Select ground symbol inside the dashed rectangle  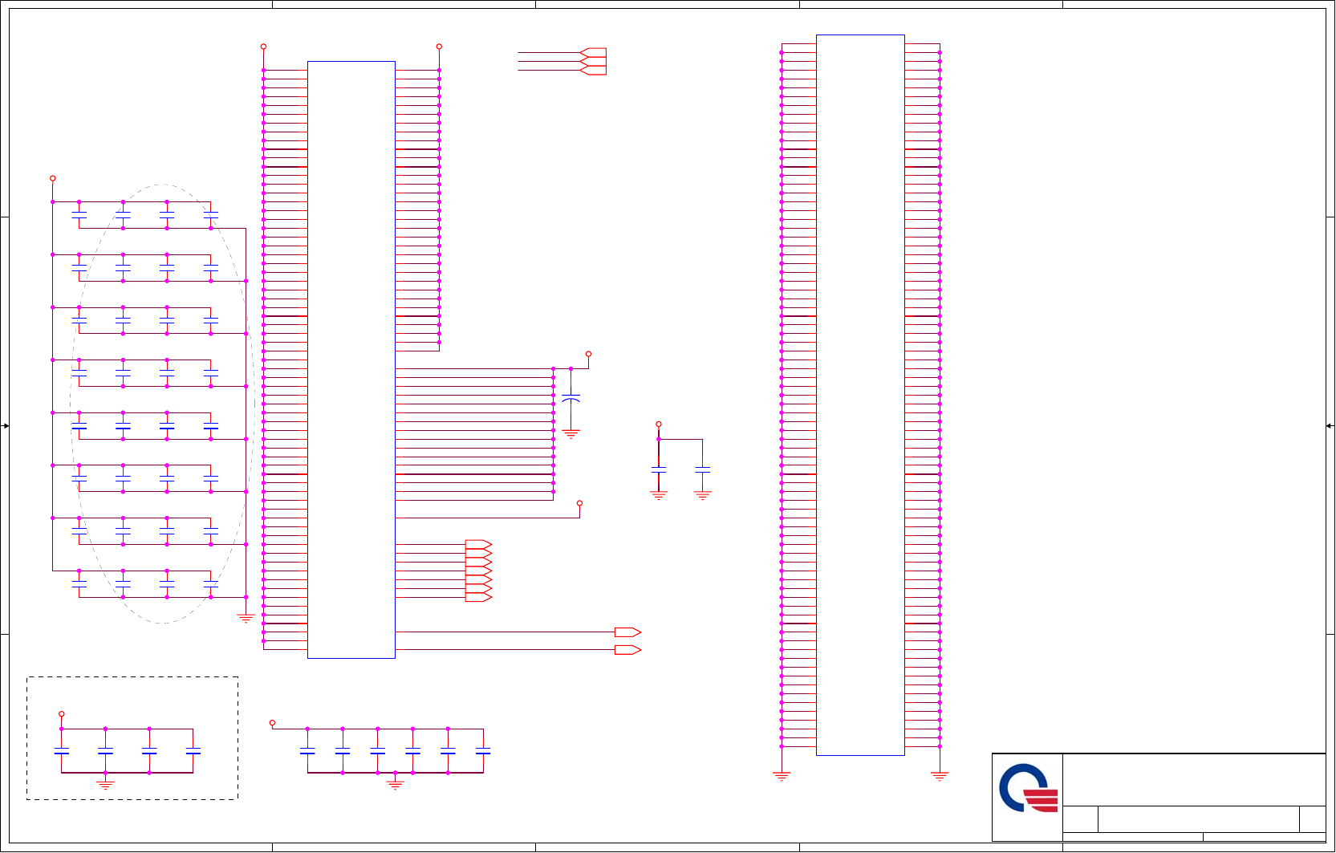(x=105, y=785)
